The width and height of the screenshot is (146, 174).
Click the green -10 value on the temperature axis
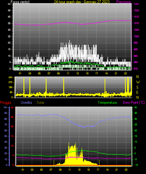(136, 165)
